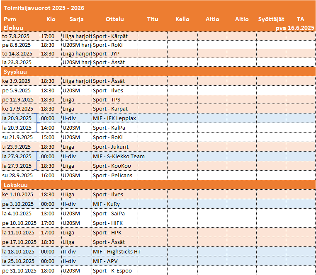
Task: Select series cell 'Liiga' on 12.9.2025
Action: 77,100
